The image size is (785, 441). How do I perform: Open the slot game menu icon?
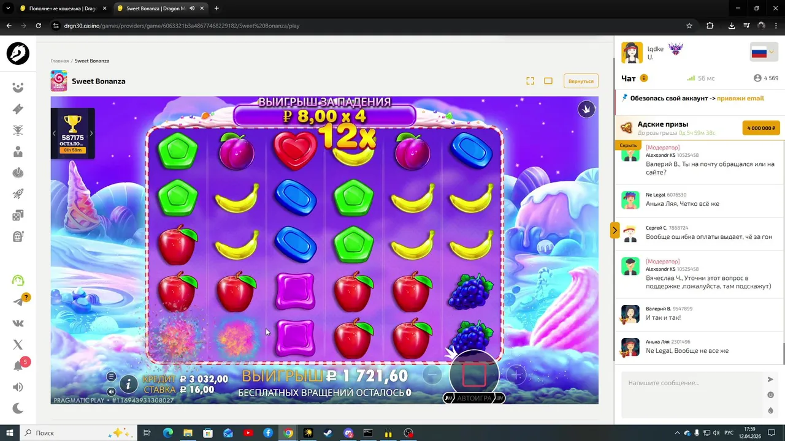point(111,377)
